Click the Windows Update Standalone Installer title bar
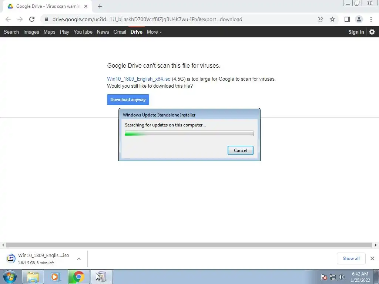 click(x=189, y=115)
